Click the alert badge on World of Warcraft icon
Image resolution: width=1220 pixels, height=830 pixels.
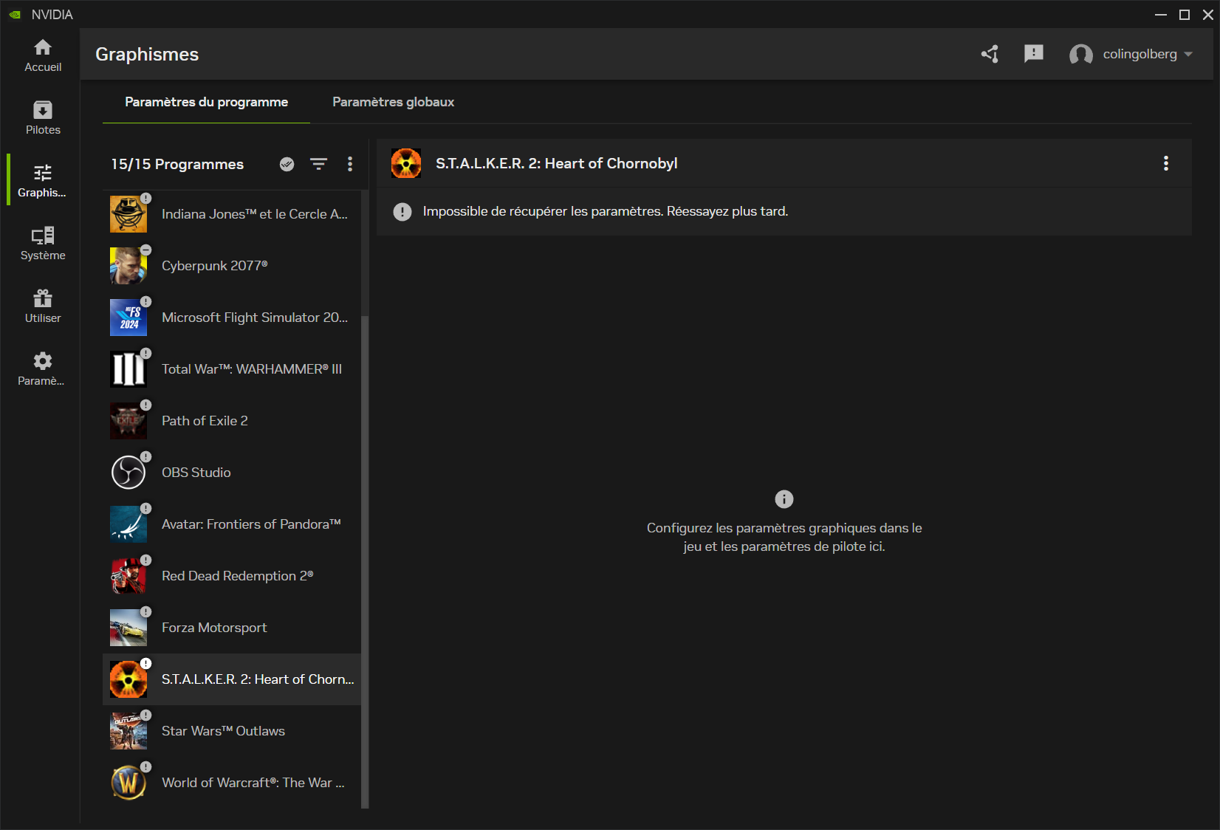coord(146,766)
